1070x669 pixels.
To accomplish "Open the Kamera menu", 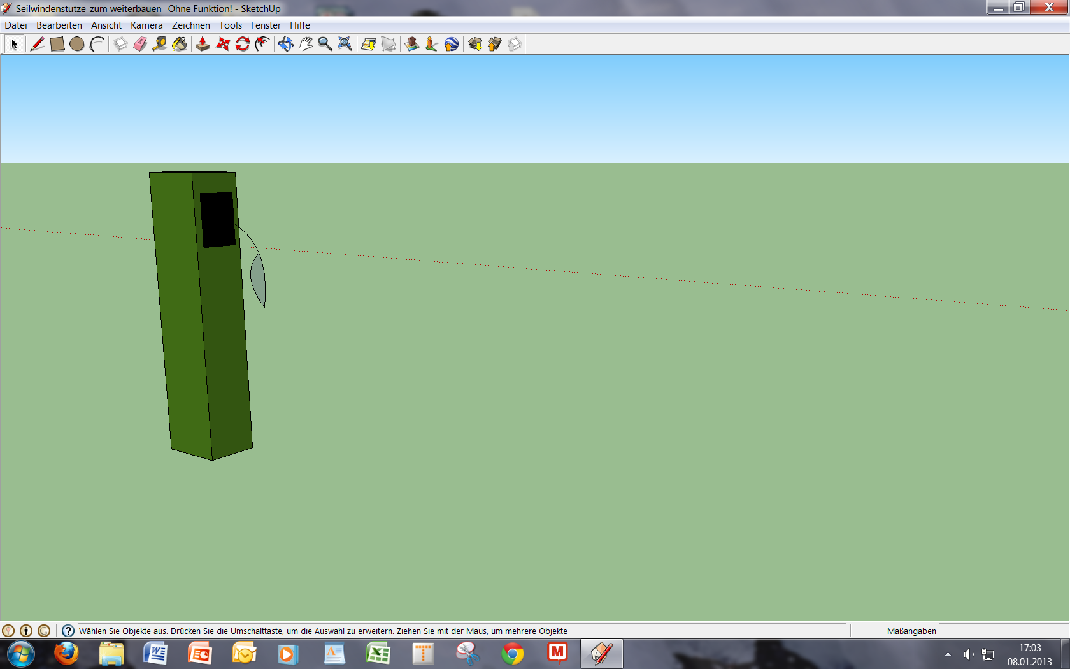I will tap(146, 25).
